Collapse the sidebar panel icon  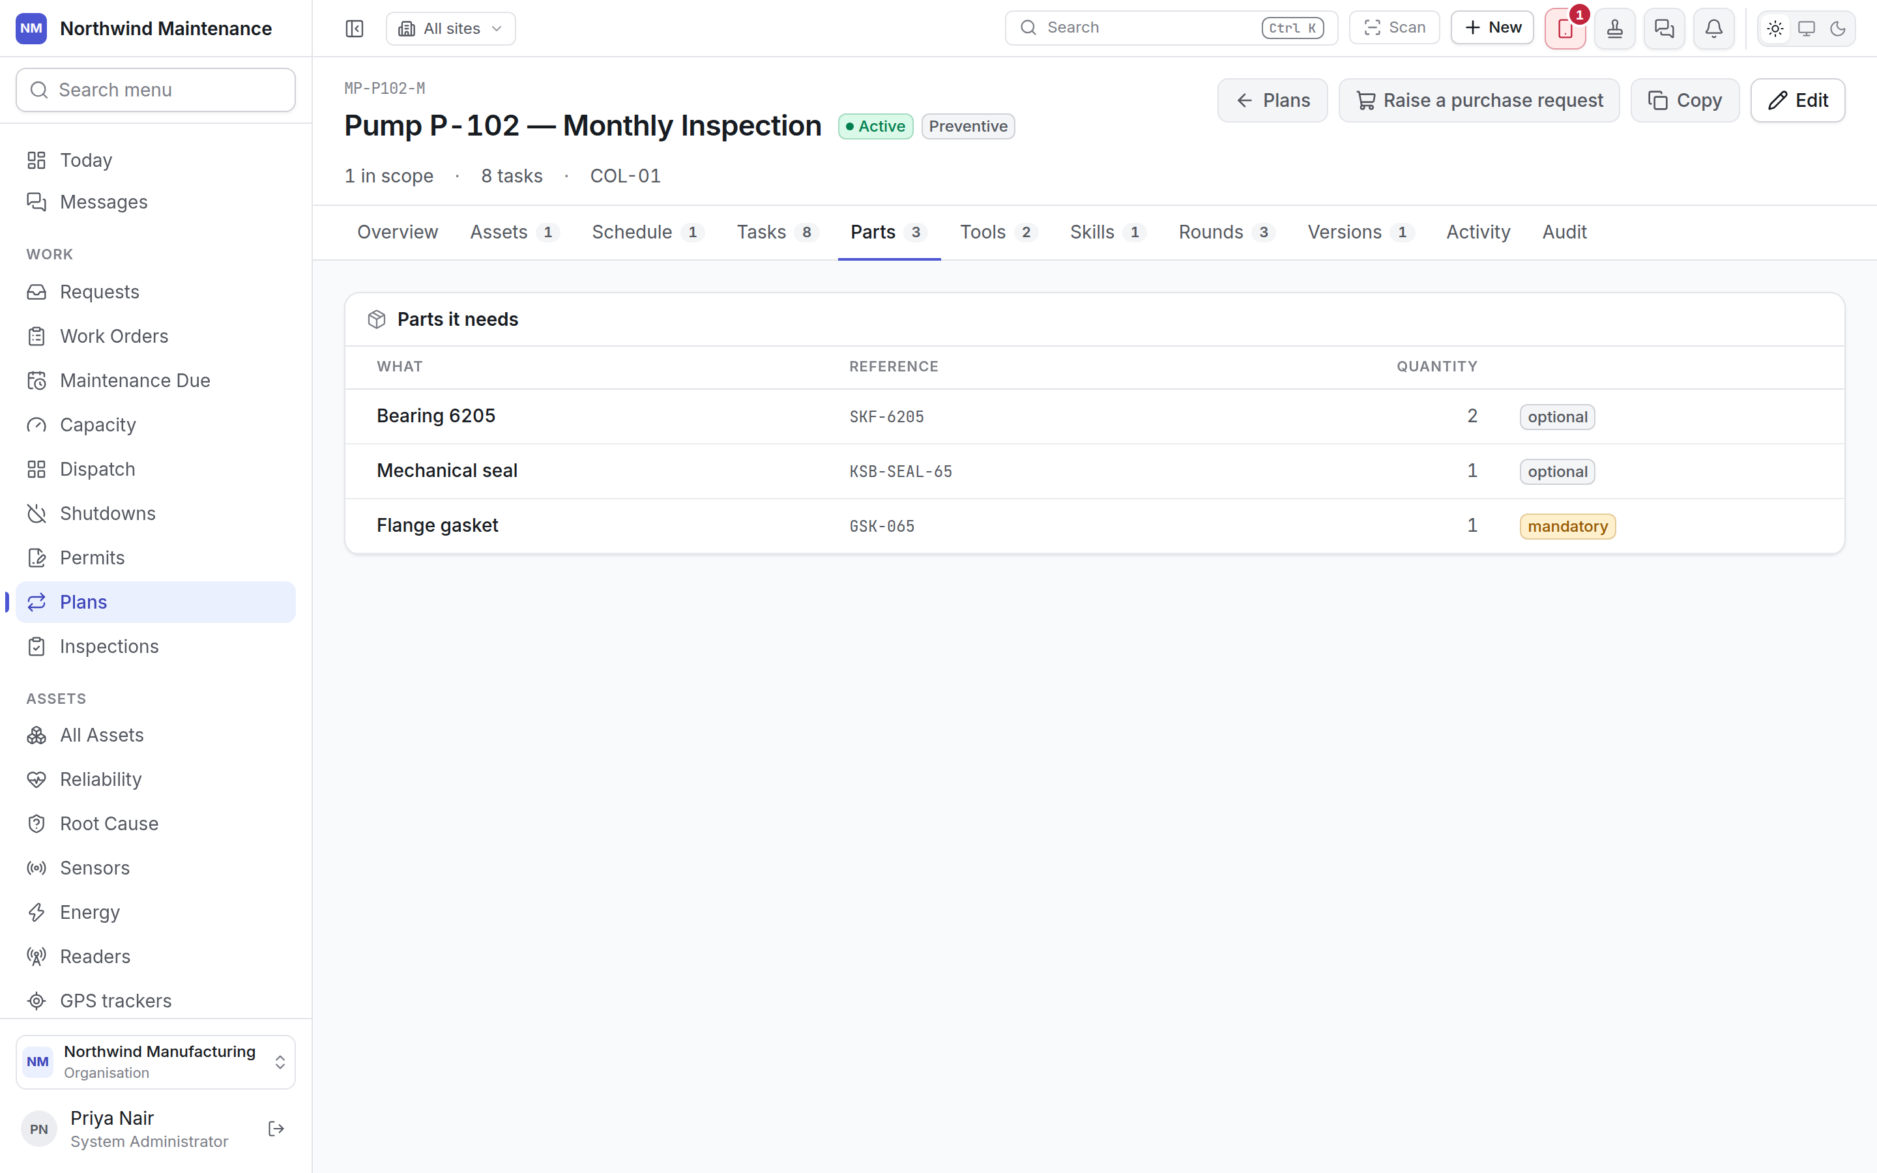355,29
